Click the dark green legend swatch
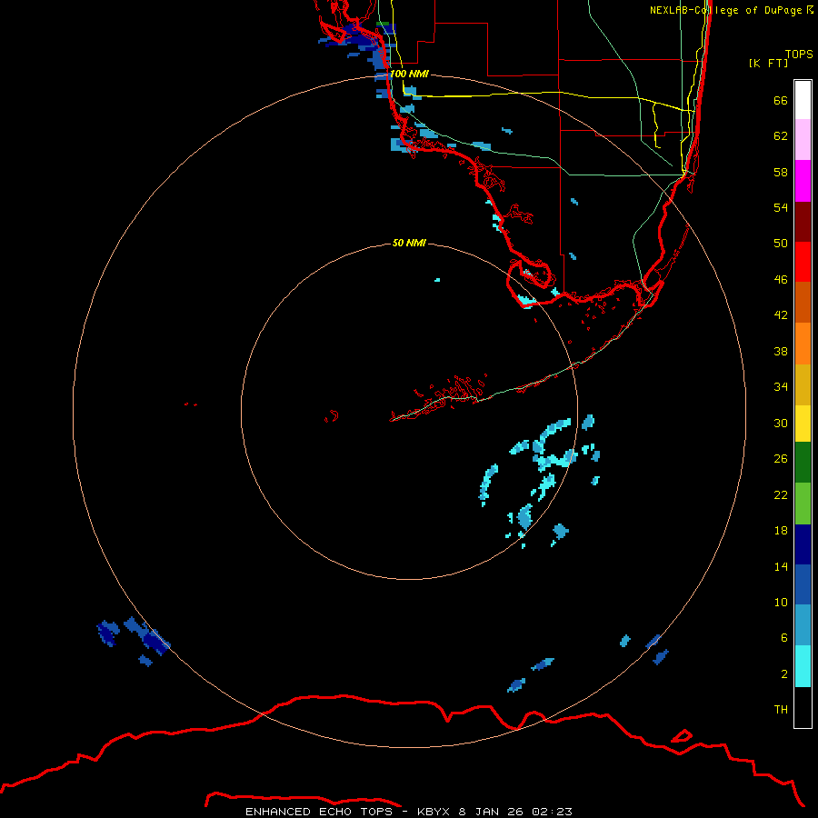818x818 pixels. tap(803, 463)
